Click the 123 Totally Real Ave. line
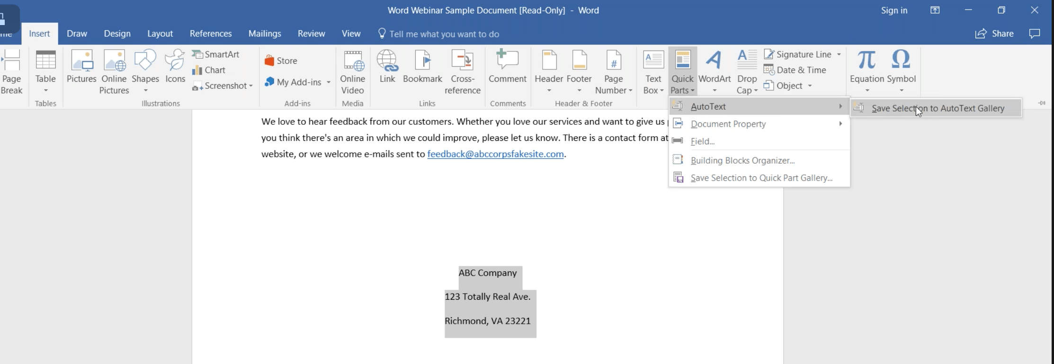Viewport: 1054px width, 364px height. pos(488,296)
